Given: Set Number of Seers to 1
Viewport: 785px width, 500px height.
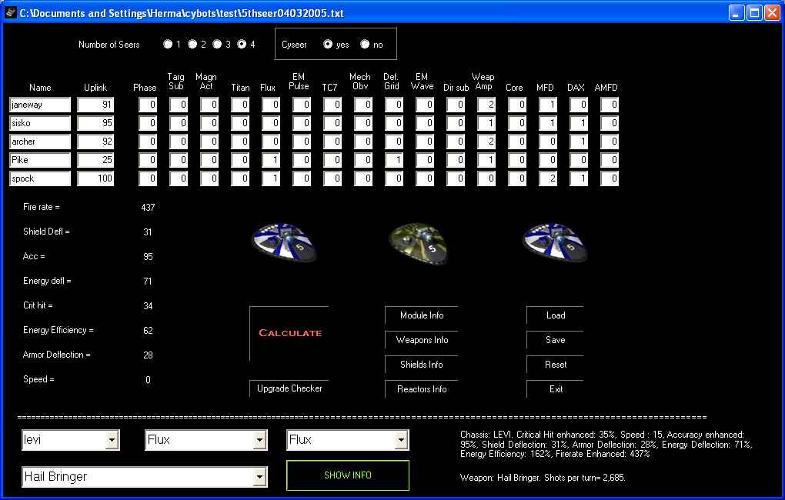Looking at the screenshot, I should (x=168, y=45).
